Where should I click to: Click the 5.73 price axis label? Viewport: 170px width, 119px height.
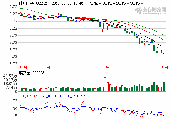click(x=13, y=64)
